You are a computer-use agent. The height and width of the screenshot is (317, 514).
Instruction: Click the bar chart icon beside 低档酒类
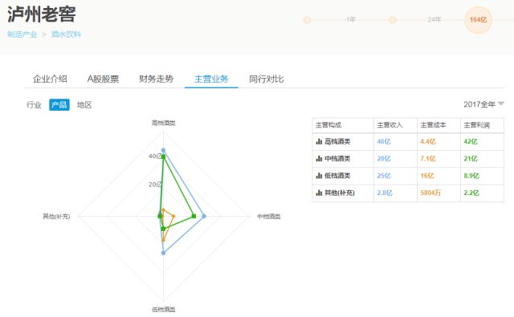(319, 176)
